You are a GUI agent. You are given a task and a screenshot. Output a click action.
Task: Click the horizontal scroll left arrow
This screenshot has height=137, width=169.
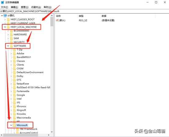(x=2, y=135)
